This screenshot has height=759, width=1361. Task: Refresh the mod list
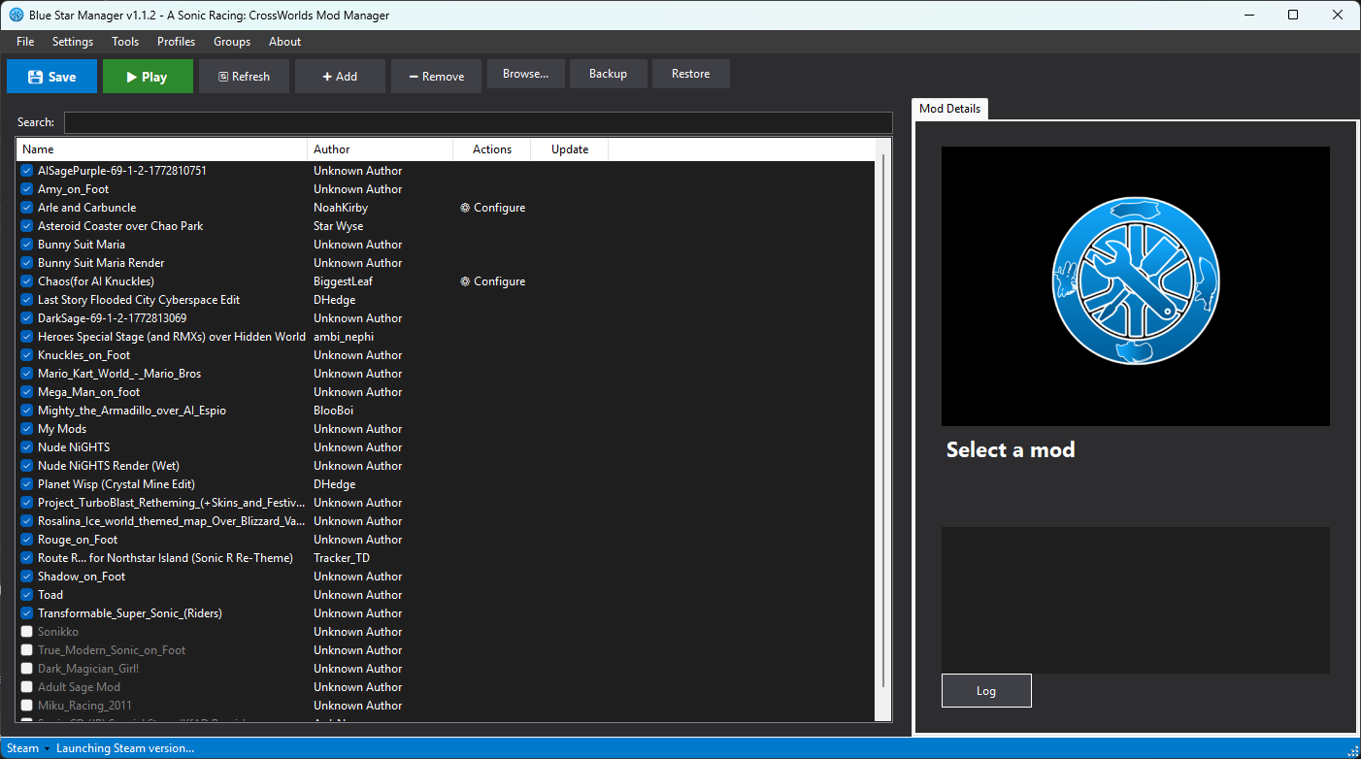click(244, 77)
